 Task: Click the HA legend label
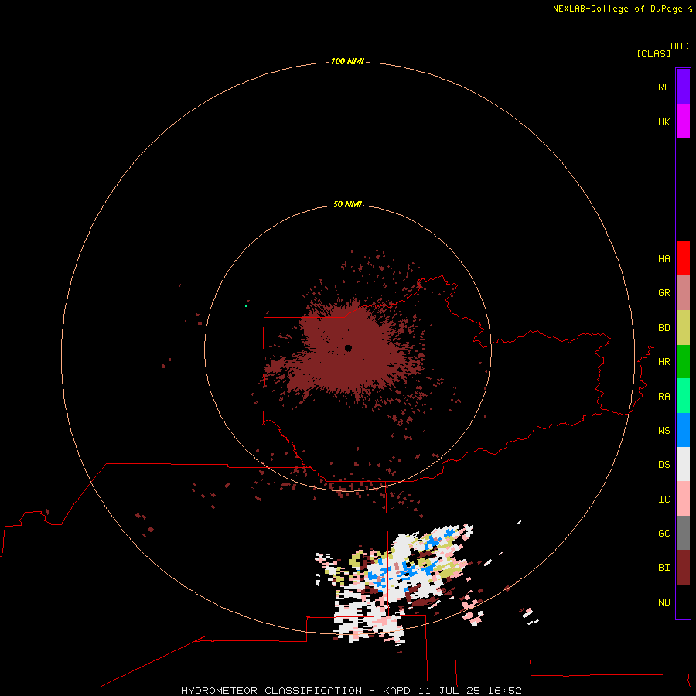click(x=664, y=259)
